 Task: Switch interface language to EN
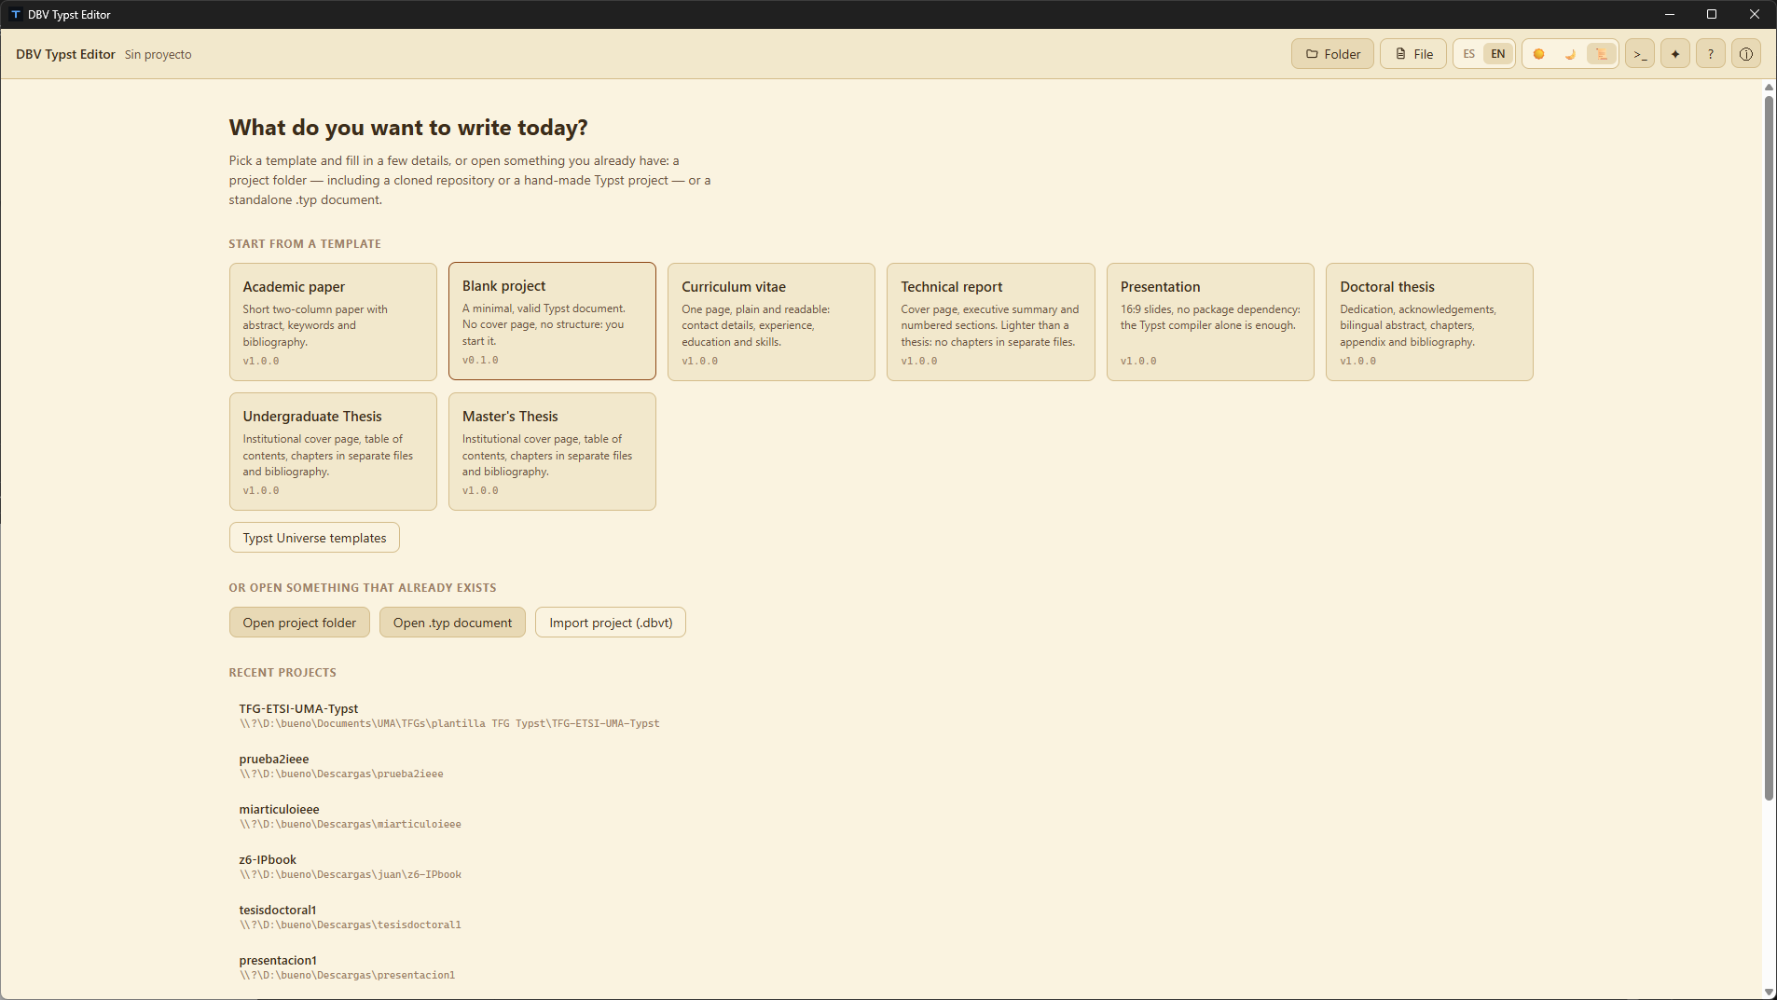(x=1498, y=54)
